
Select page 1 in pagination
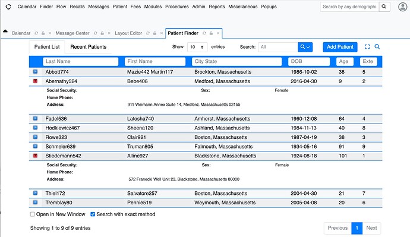(357, 228)
